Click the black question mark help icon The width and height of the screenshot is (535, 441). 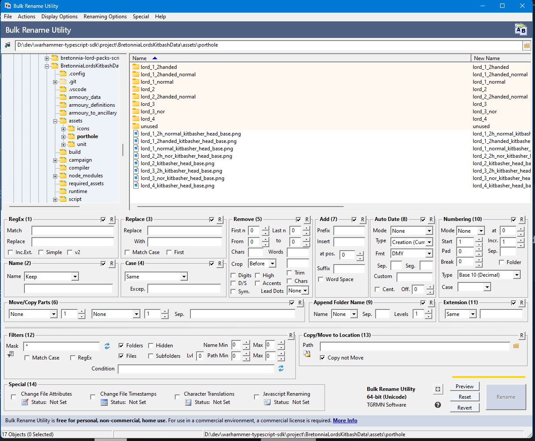438,405
